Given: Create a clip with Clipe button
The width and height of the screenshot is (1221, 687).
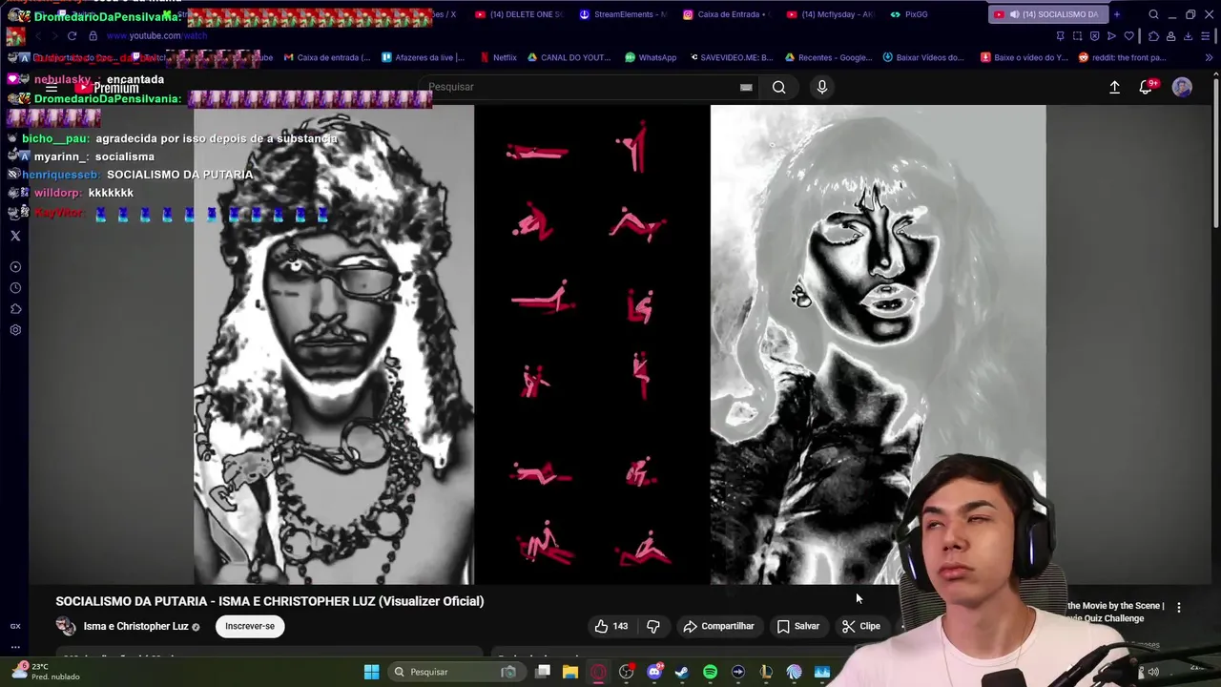Looking at the screenshot, I should tap(861, 626).
